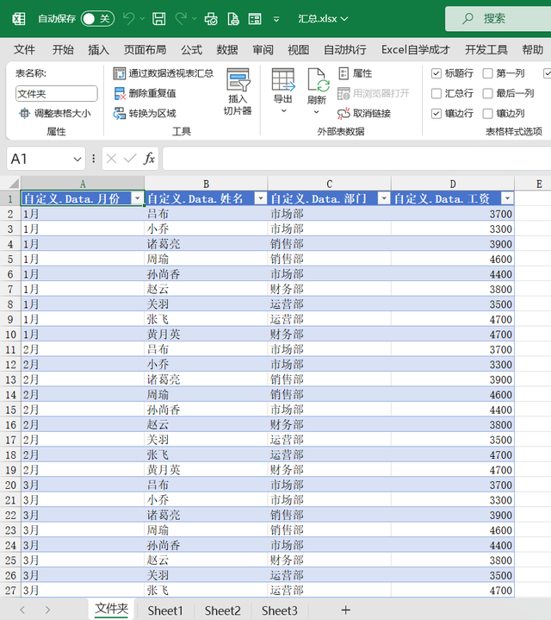Switch to the Sheet1 tab
This screenshot has height=620, width=551.
tap(165, 611)
